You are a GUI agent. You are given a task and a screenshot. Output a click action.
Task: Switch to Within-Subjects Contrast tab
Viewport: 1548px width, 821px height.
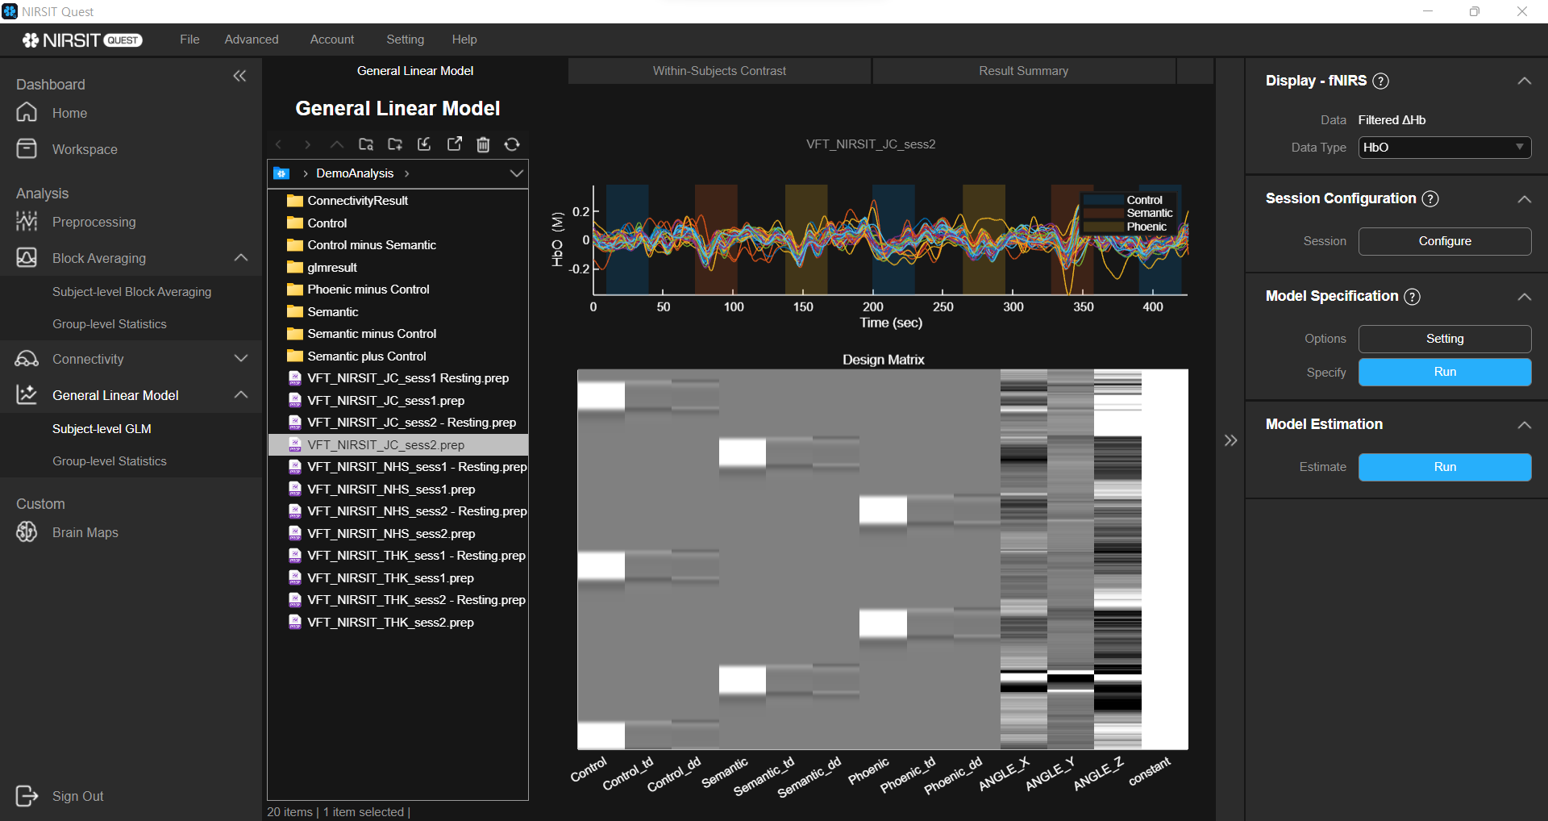click(x=719, y=71)
